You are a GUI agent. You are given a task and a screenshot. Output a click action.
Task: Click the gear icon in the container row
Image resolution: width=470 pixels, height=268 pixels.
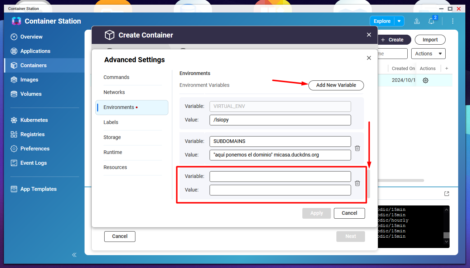(x=426, y=80)
